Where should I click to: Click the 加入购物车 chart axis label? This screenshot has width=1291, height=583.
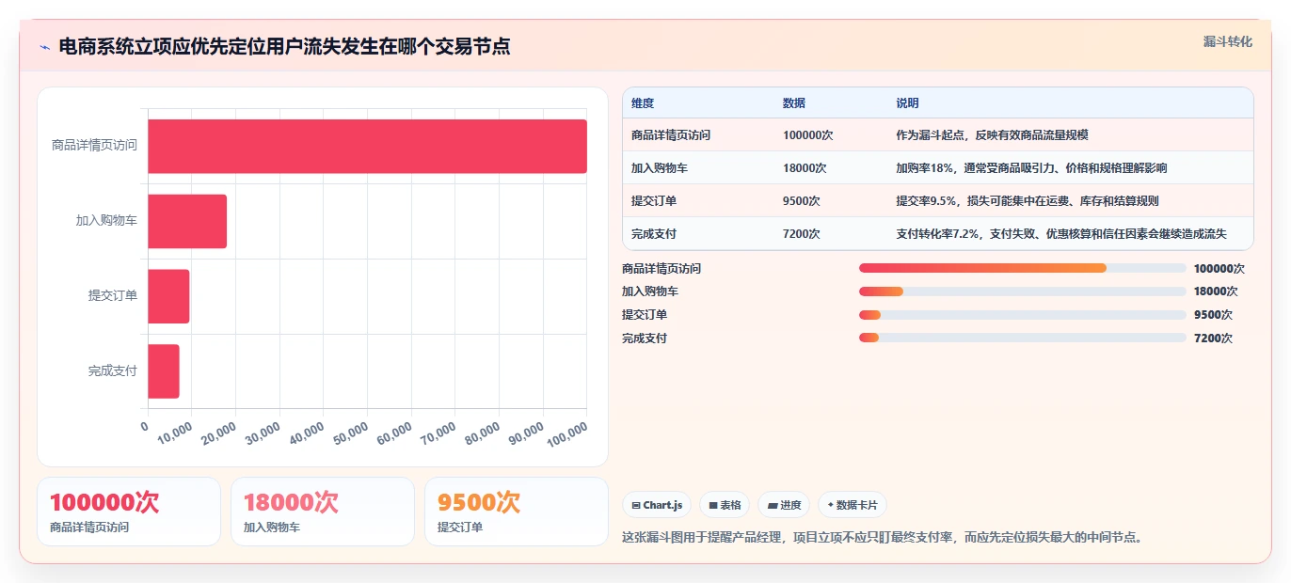pos(106,221)
